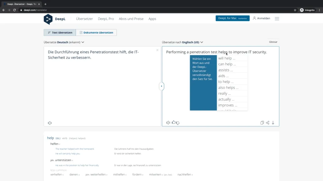
Task: Download the translation as a file
Action: pos(273,123)
